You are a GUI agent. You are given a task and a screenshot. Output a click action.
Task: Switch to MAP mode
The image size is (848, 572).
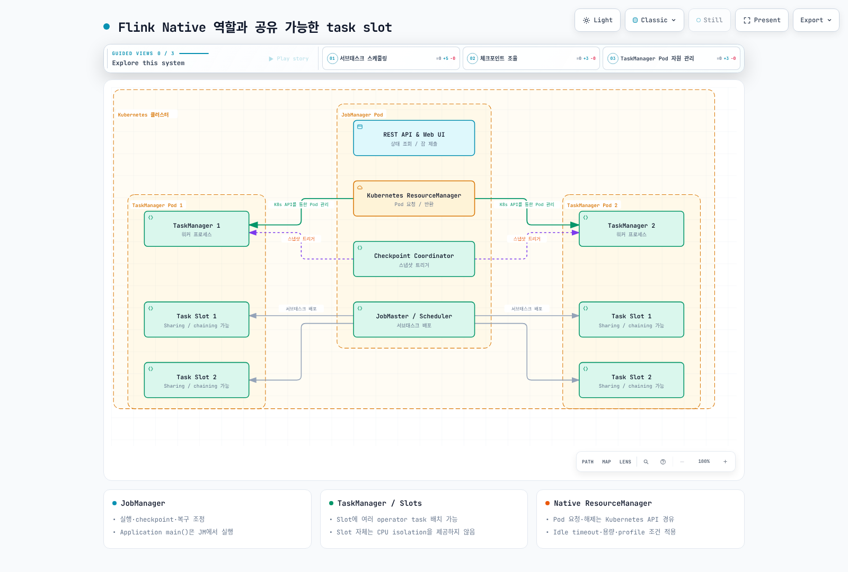point(606,462)
